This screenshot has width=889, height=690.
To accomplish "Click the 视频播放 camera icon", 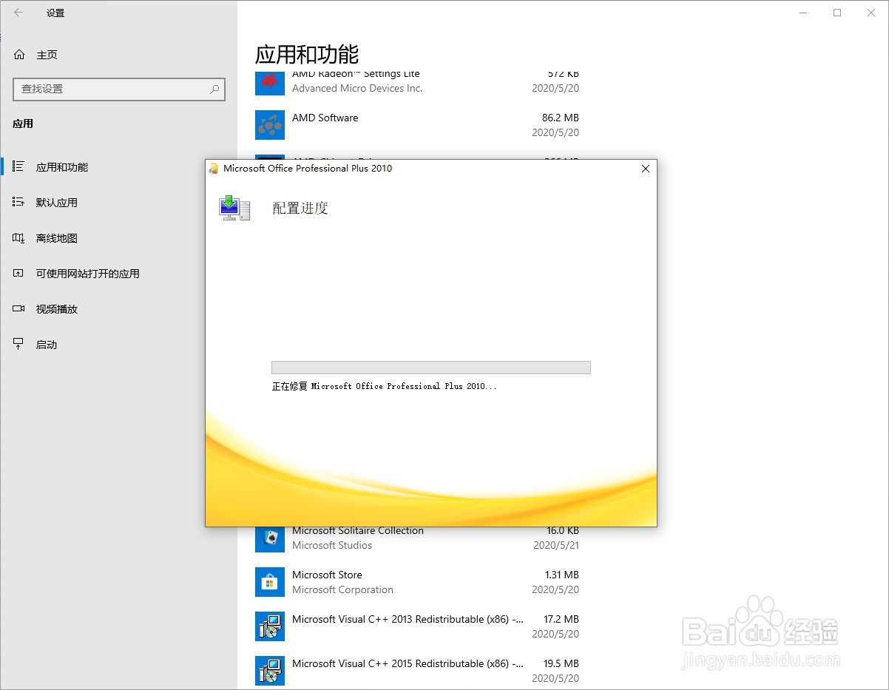I will 19,309.
